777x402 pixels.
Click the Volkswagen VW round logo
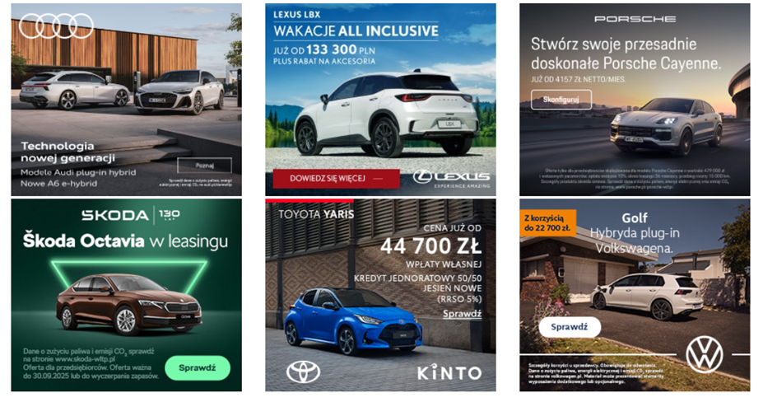pyautogui.click(x=705, y=354)
